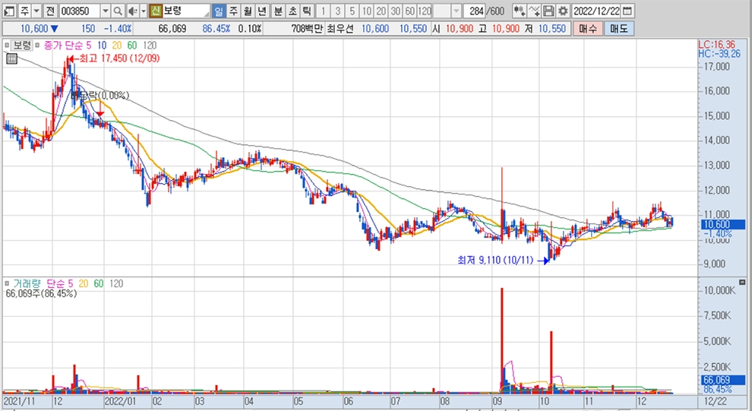Screen dimensions: 752x411
Task: Expand the stock code 003850 dropdown
Action: (105, 11)
